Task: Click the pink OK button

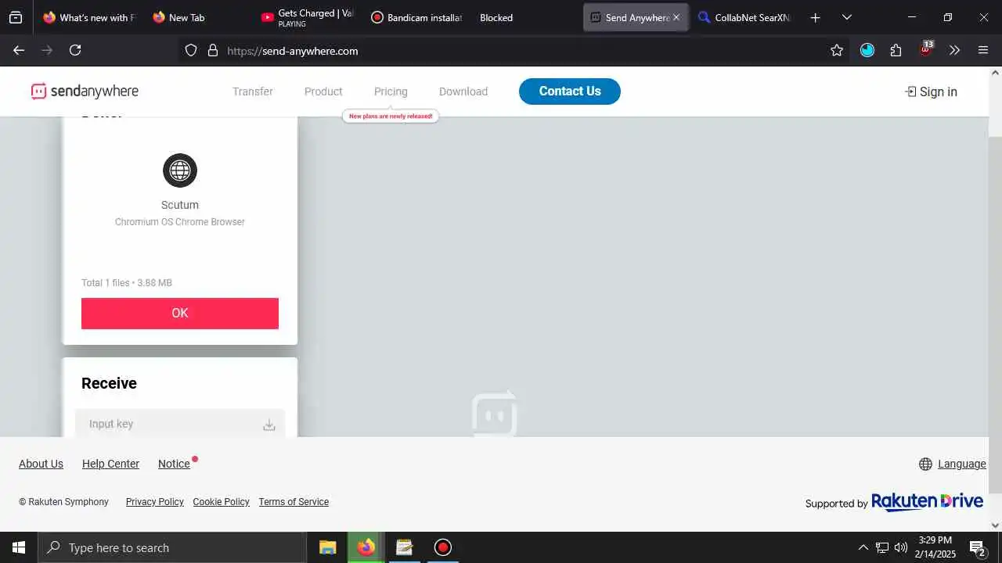Action: [x=180, y=313]
